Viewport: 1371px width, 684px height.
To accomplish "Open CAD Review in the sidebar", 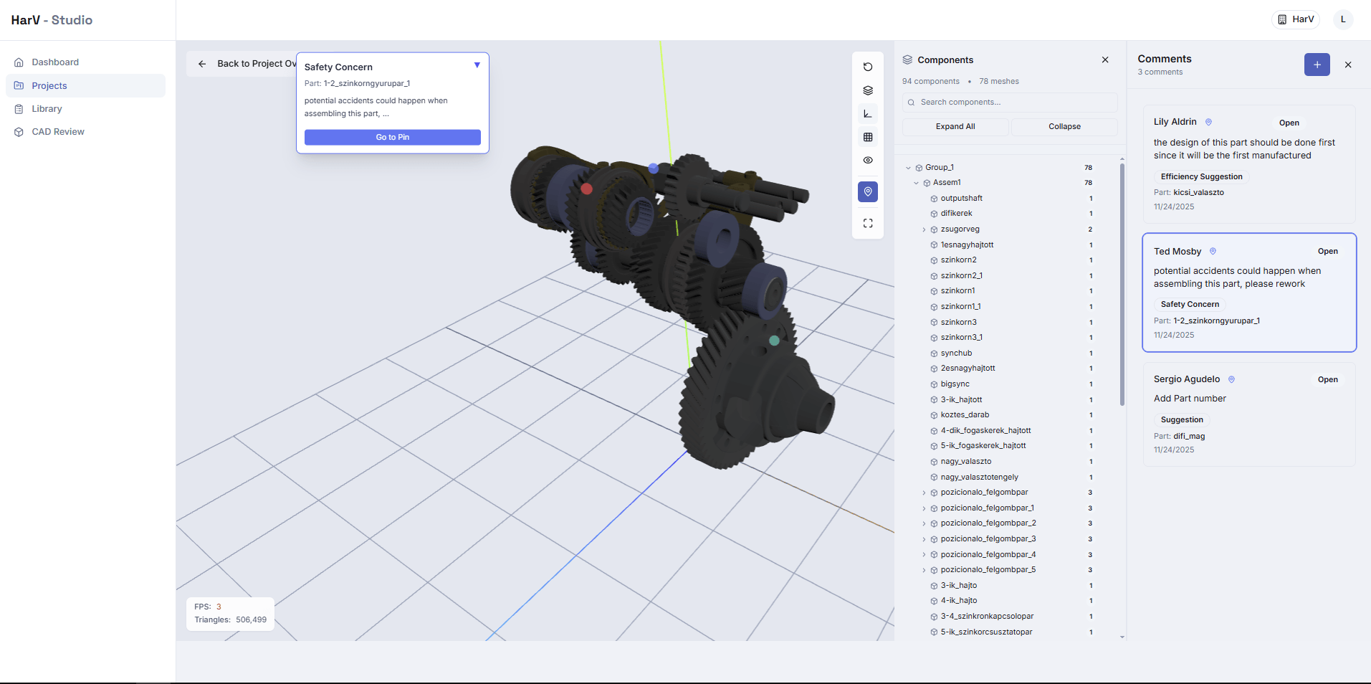I will click(x=58, y=132).
